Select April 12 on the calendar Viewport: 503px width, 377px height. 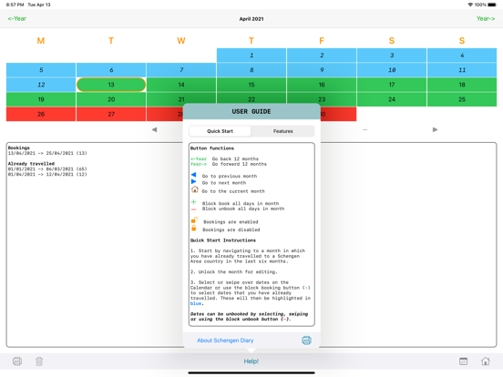[41, 85]
